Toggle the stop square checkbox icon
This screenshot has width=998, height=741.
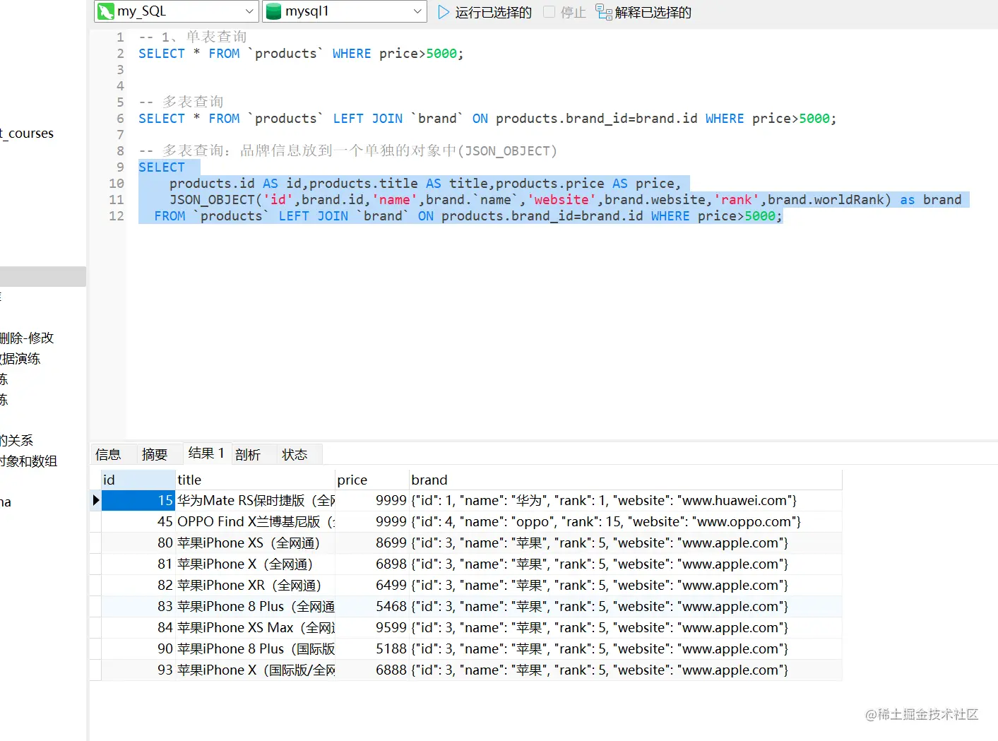549,12
